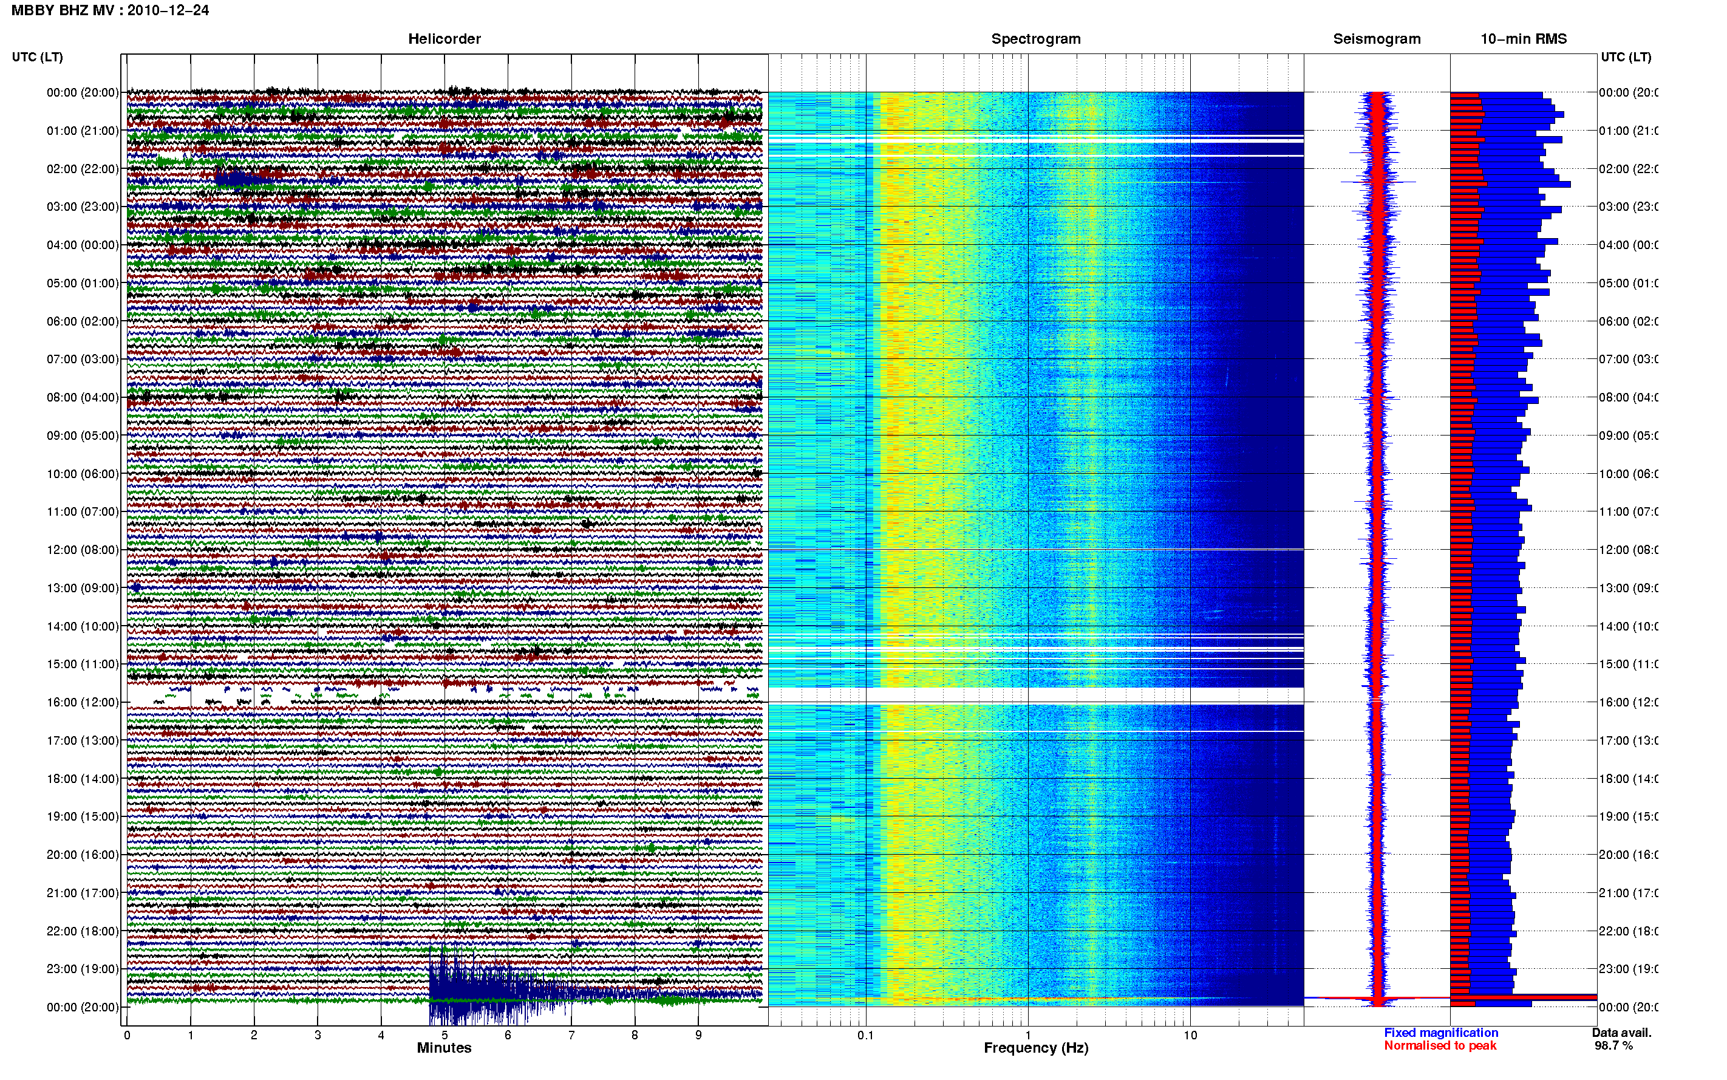The height and width of the screenshot is (1080, 1727).
Task: Click the long red RMS spike near 23:50
Action: 1524,997
